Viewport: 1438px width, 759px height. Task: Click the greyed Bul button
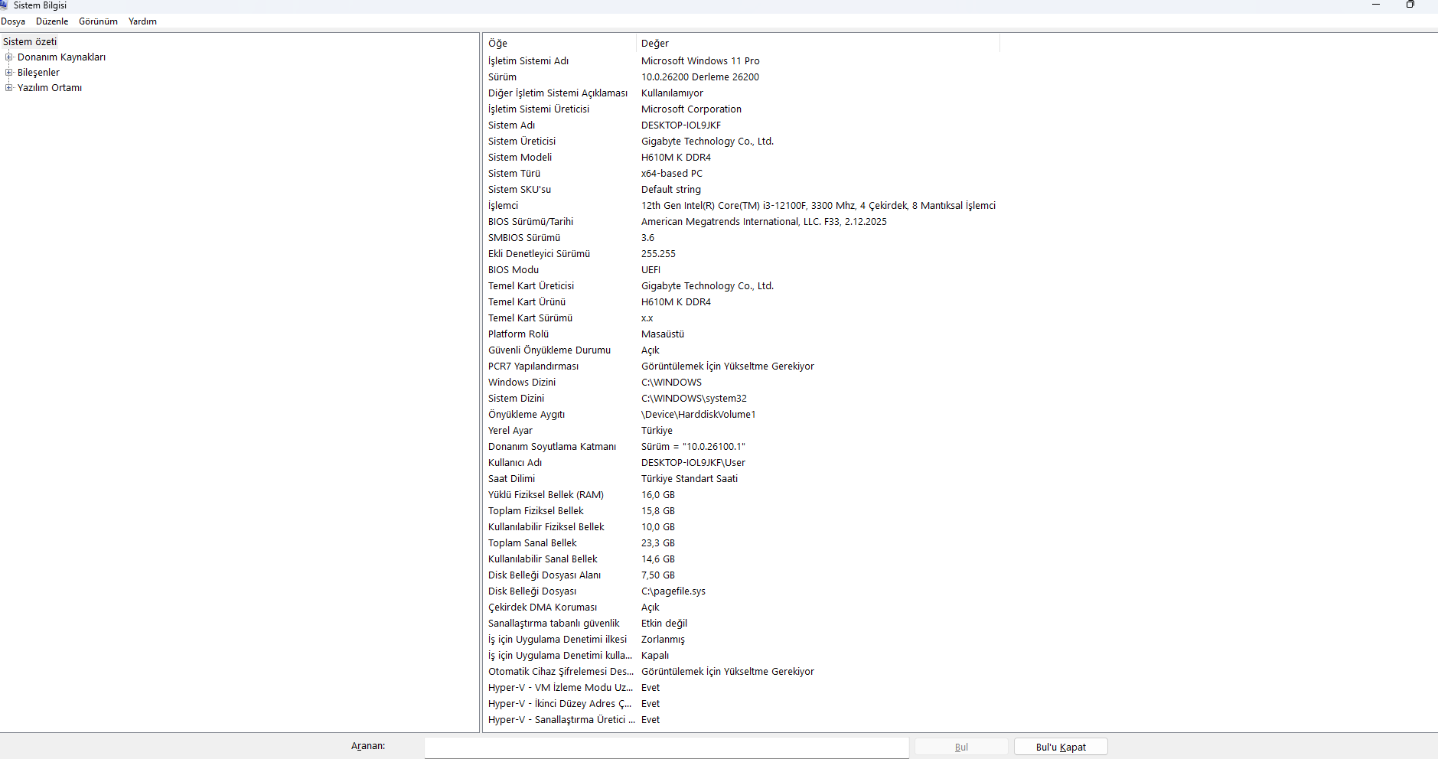[x=961, y=747]
